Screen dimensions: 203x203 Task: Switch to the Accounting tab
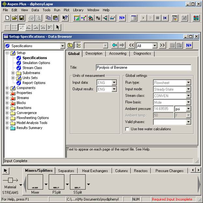(117, 53)
